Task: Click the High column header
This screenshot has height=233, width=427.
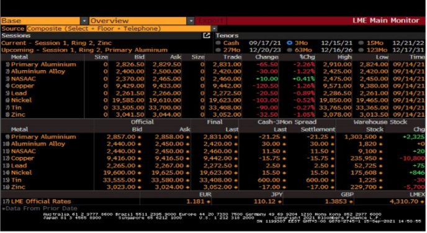Action: (344, 57)
